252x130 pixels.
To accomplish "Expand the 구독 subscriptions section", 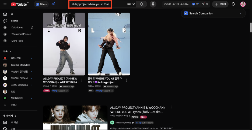I will [7, 51].
